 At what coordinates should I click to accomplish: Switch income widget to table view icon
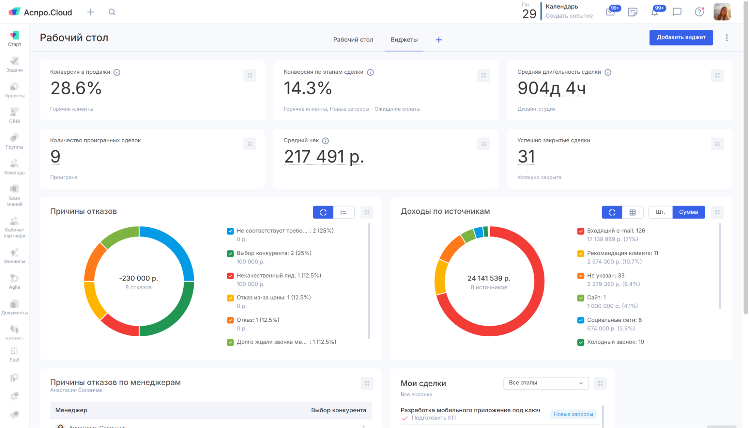tap(632, 212)
